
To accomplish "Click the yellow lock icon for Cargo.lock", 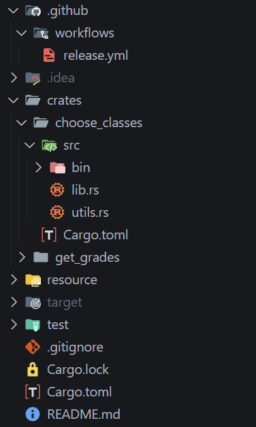I will click(33, 369).
